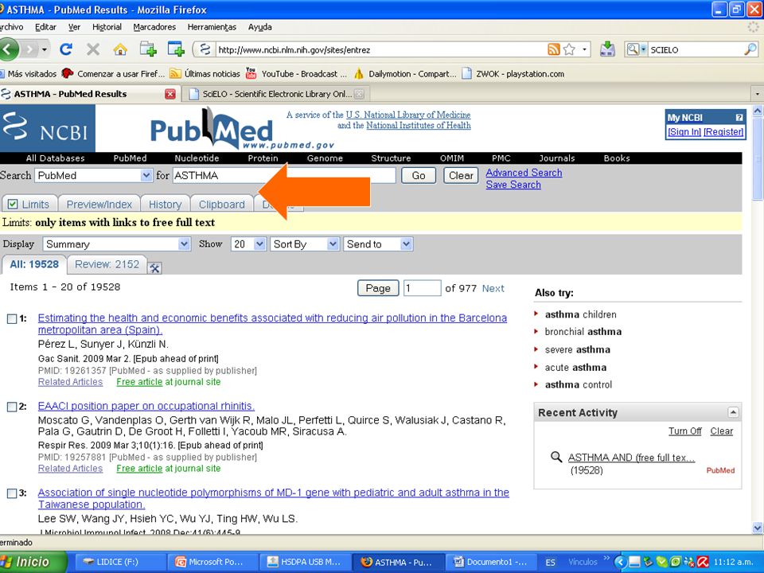Screen dimensions: 764x573
Task: Go to the Firefox home page icon
Action: click(120, 49)
